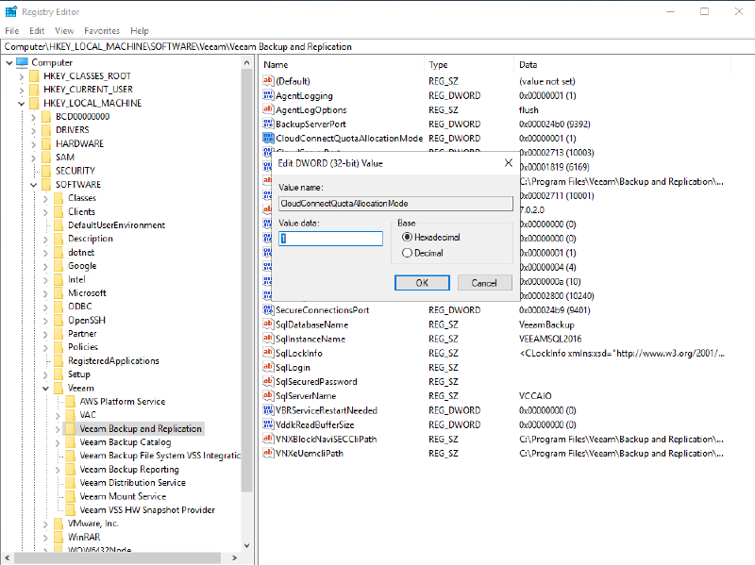Collapse the SOFTWARE key
Screen dimensions: 755x565
pos(33,184)
